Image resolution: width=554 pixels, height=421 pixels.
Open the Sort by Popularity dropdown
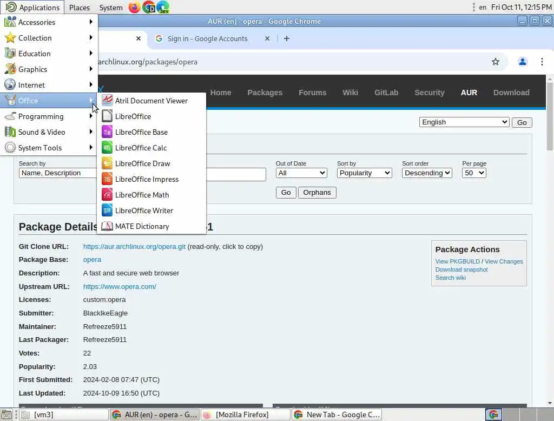364,173
